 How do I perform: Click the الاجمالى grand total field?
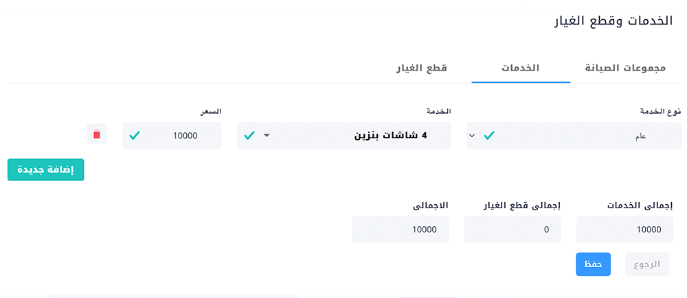point(400,229)
